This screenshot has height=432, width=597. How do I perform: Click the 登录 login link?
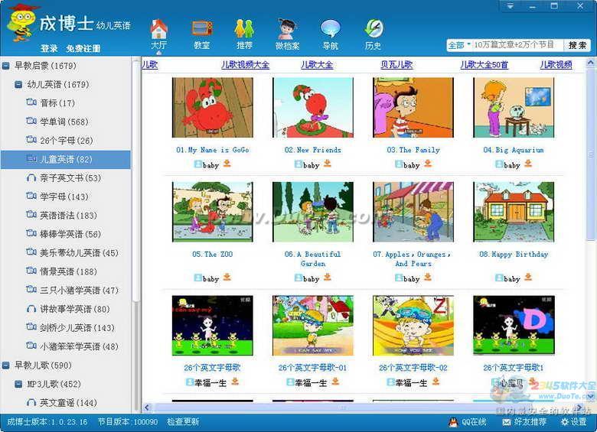(49, 48)
